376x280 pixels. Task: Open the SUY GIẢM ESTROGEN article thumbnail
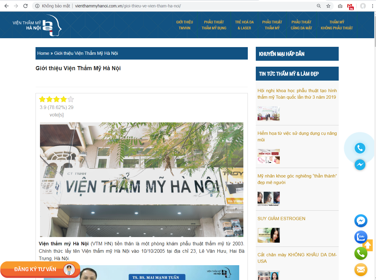tap(269, 235)
